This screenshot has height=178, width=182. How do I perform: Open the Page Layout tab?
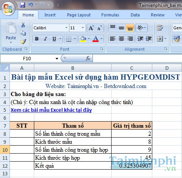click(79, 15)
